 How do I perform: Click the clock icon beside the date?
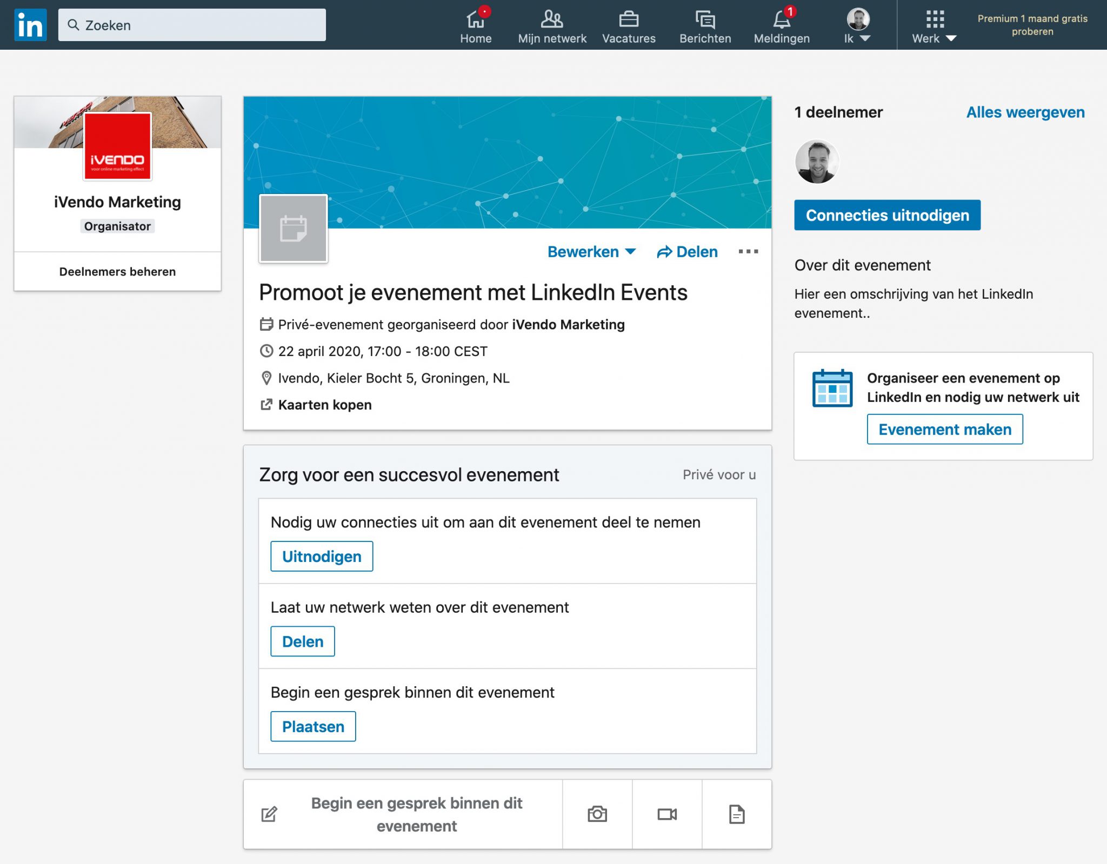click(266, 351)
